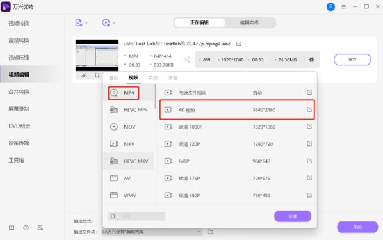Screen dimensions: 383x240
Task: Select HEVC MKV format
Action: (x=129, y=161)
